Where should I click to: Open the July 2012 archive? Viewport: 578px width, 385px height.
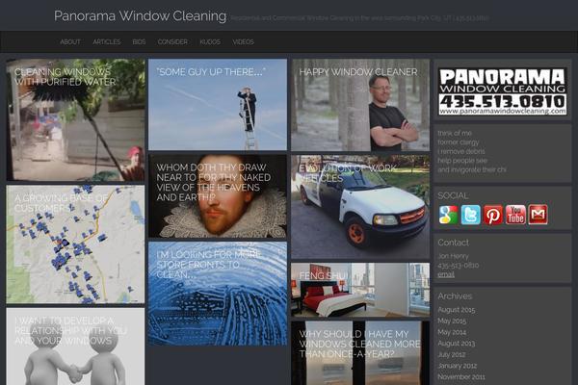point(452,354)
